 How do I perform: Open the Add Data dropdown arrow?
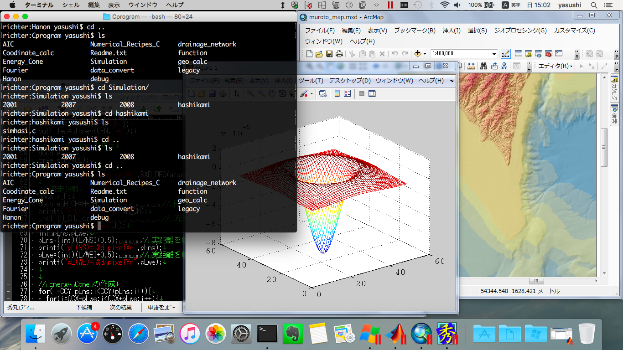click(x=425, y=54)
